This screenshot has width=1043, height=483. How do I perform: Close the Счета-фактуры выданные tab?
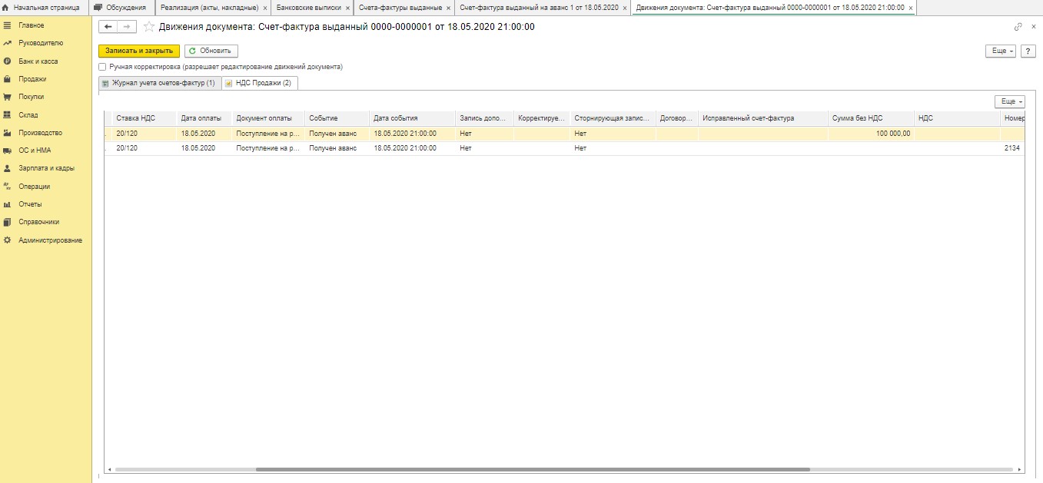pos(448,8)
